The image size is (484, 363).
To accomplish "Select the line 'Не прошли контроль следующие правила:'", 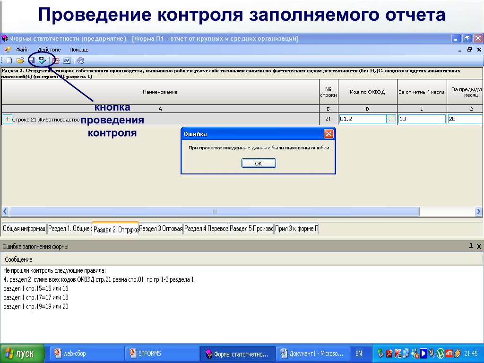I will click(54, 271).
